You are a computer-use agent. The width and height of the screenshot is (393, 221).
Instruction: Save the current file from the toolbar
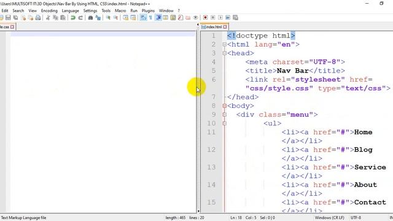pyautogui.click(x=8, y=18)
